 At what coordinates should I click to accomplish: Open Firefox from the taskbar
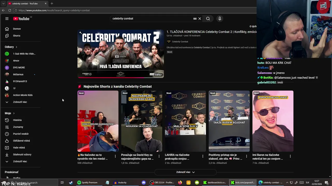[x=180, y=183]
